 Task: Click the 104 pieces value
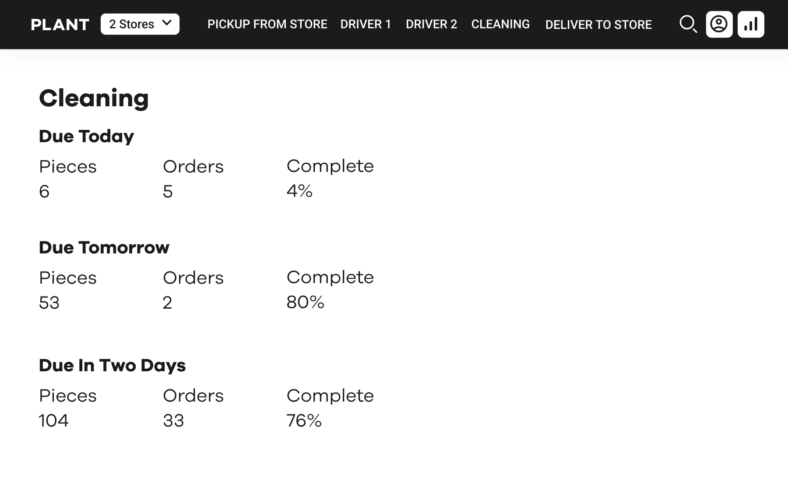pyautogui.click(x=53, y=421)
